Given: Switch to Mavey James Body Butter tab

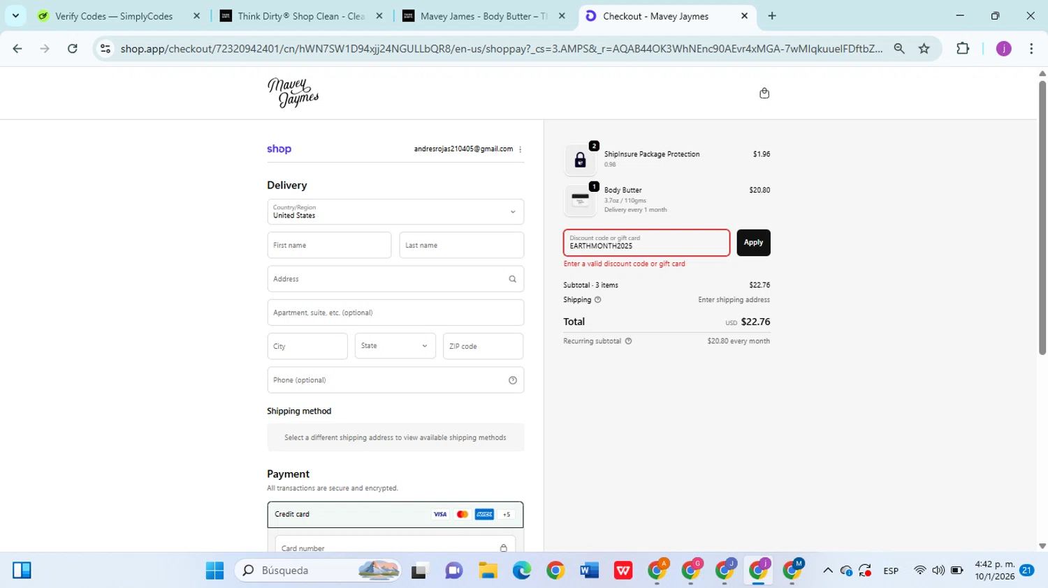Looking at the screenshot, I should coord(483,15).
